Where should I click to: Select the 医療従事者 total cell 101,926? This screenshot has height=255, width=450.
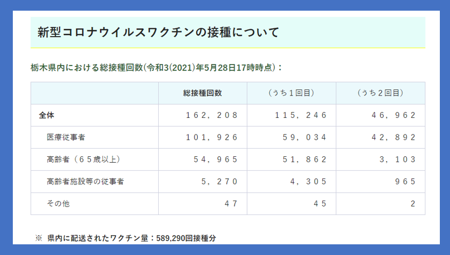pyautogui.click(x=212, y=137)
